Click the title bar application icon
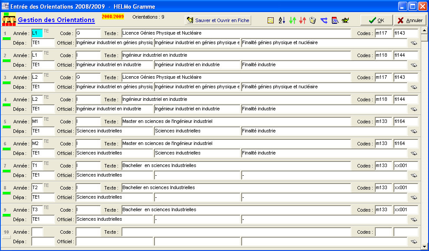429x251 pixels. 5,6
